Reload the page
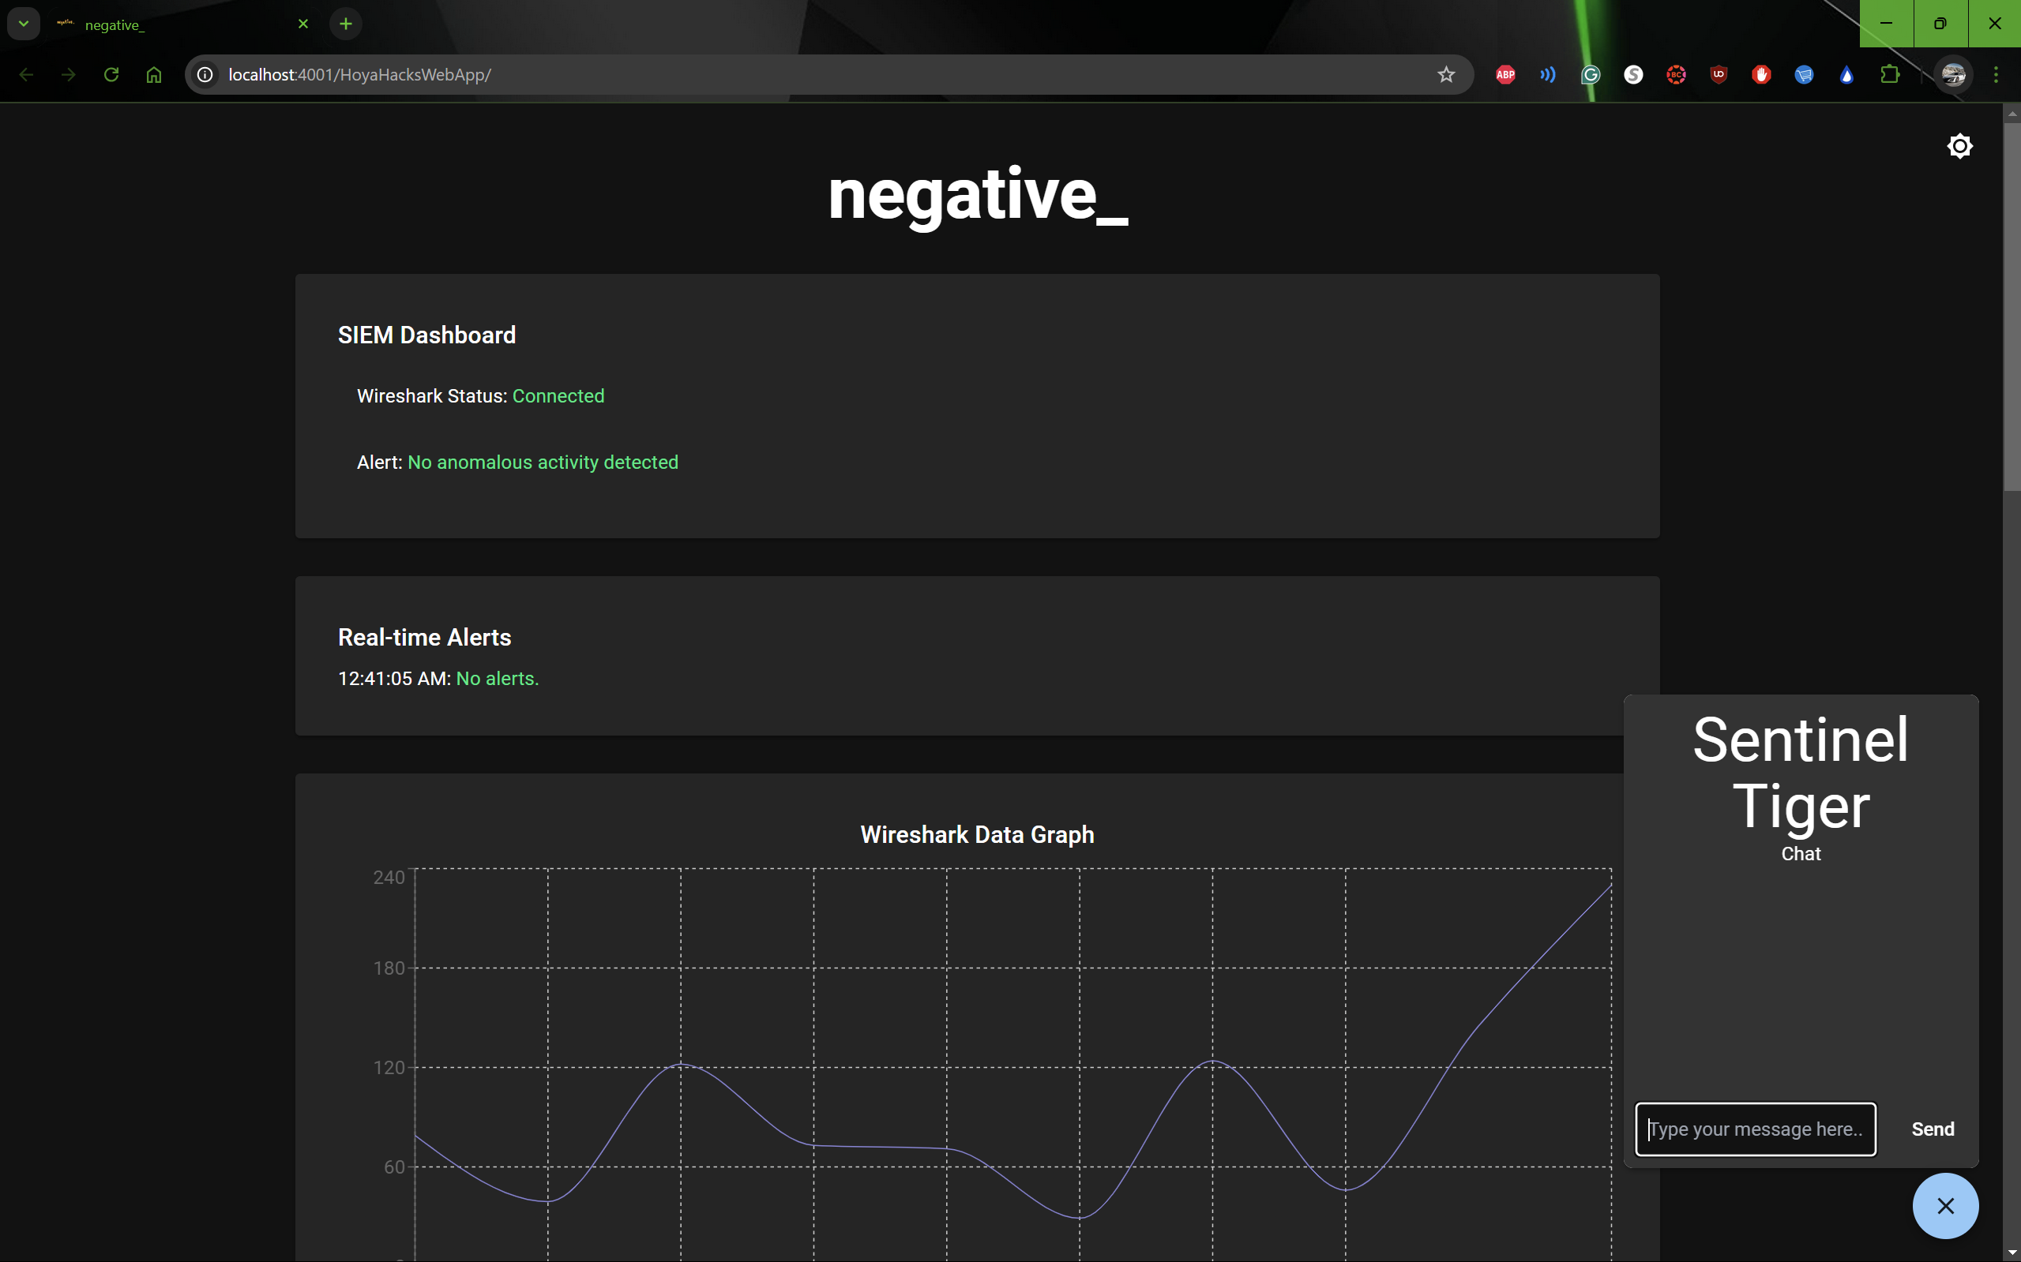Screen dimensions: 2021x1262 [x=111, y=75]
